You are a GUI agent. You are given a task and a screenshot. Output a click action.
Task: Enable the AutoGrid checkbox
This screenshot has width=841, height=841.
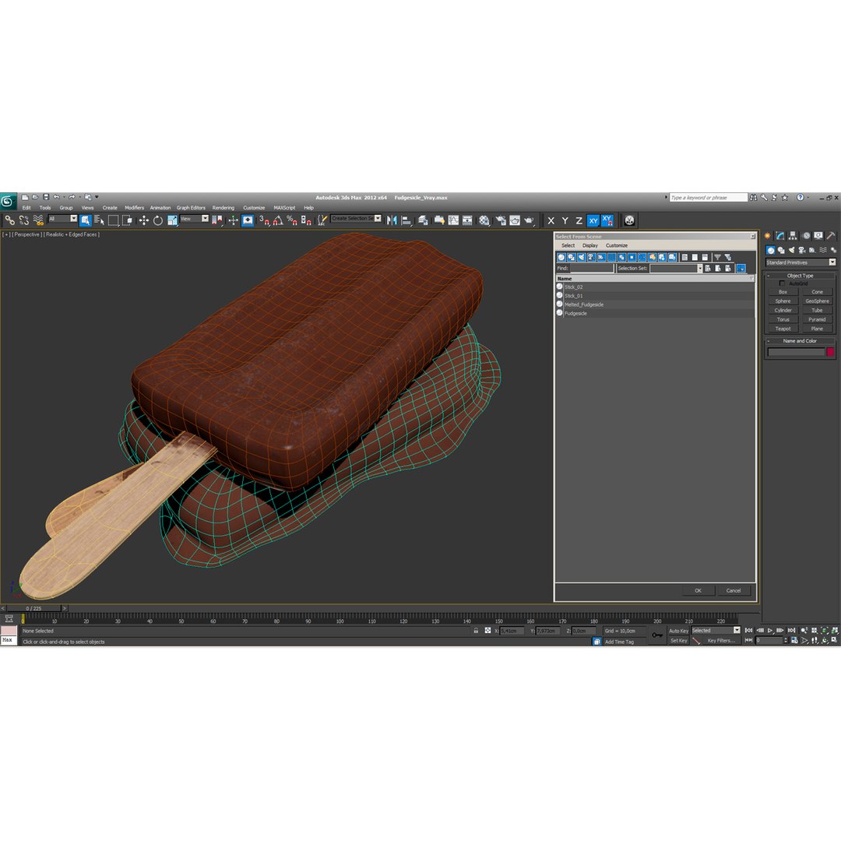(x=782, y=283)
